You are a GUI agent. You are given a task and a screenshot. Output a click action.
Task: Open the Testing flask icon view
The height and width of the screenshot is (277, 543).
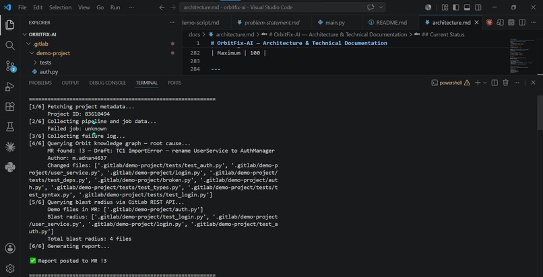click(x=9, y=127)
